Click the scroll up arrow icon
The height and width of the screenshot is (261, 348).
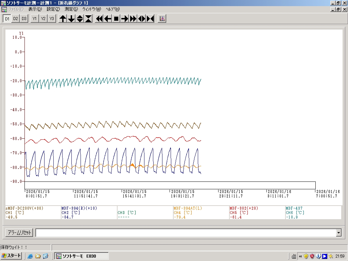pyautogui.click(x=63, y=19)
